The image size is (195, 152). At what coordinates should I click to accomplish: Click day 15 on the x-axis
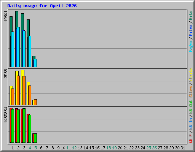pyautogui.click(x=91, y=148)
